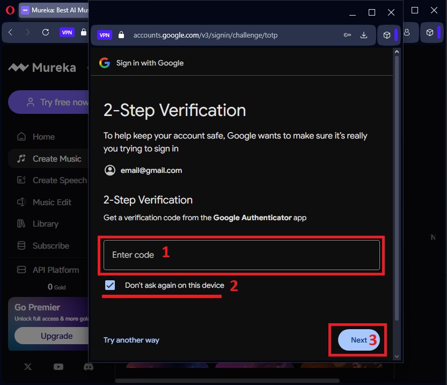
Task: Toggle the VPN badge in popup address bar
Action: 105,35
